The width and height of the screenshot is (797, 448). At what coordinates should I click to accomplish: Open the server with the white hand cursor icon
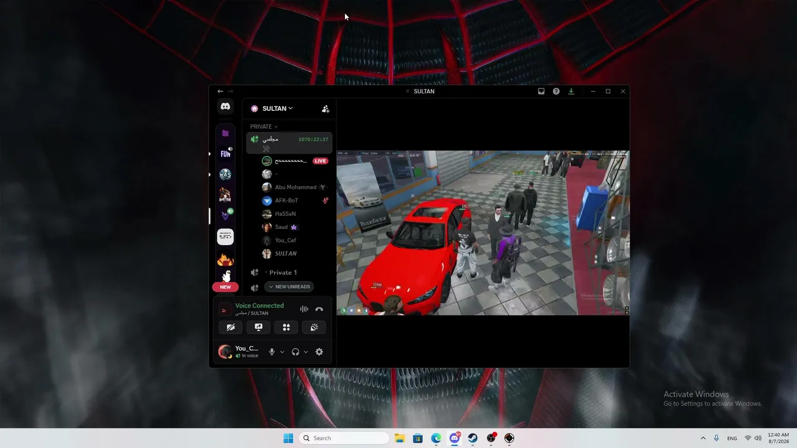pyautogui.click(x=225, y=276)
